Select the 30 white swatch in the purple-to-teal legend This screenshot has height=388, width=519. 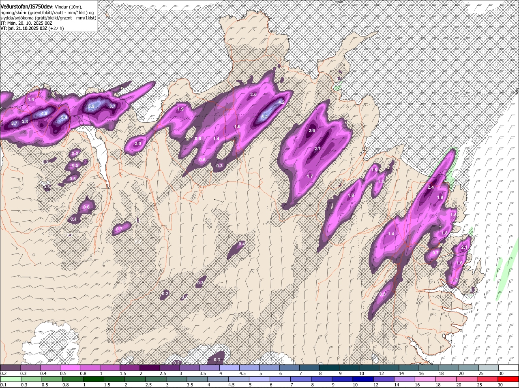(x=508, y=368)
